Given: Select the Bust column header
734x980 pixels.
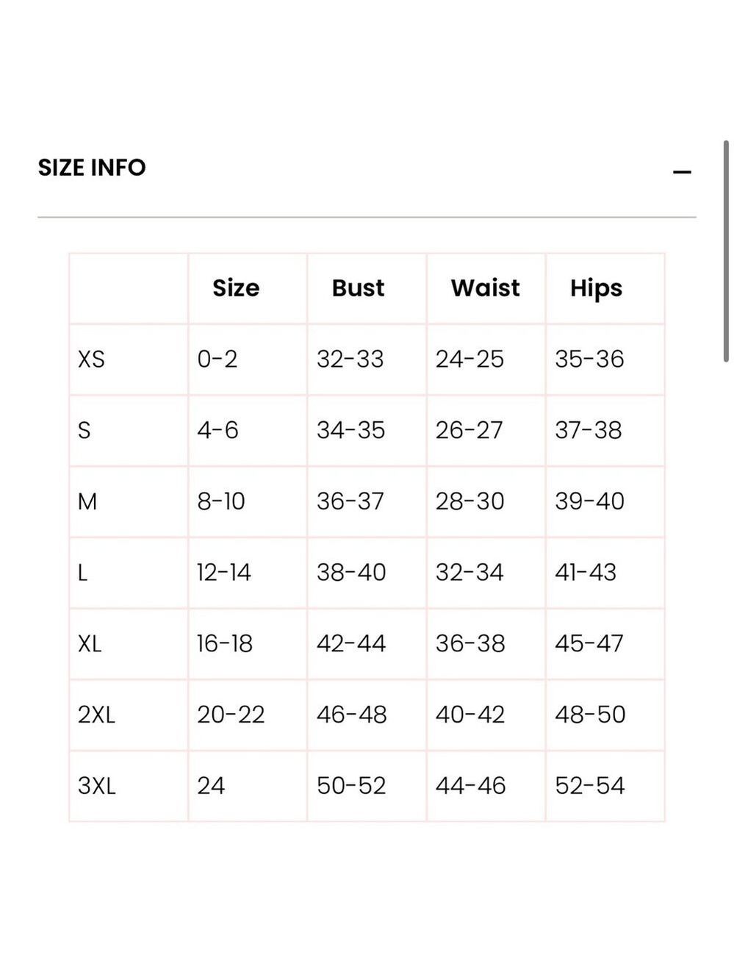Looking at the screenshot, I should click(358, 288).
